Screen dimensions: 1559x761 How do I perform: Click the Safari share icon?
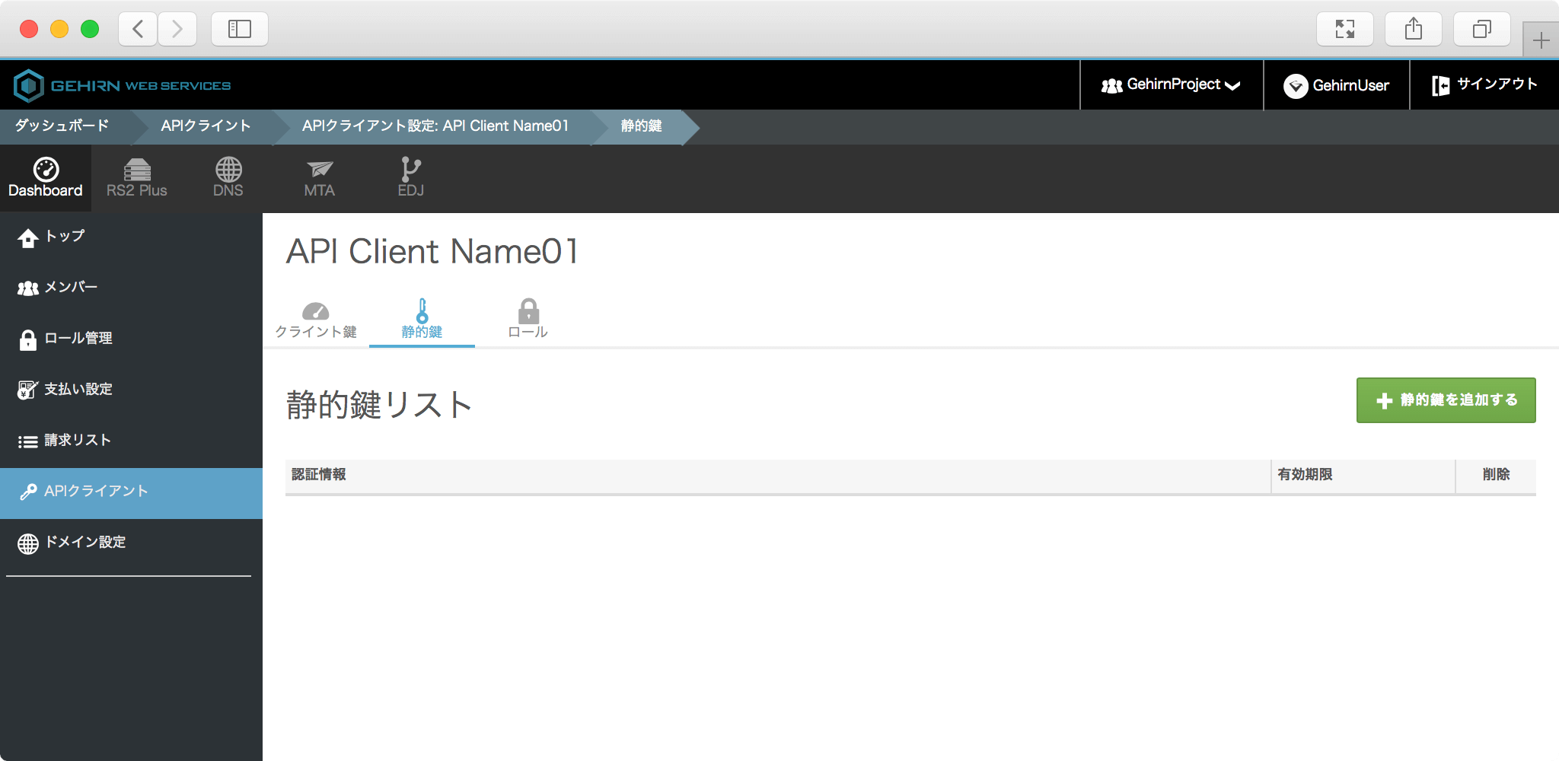[x=1413, y=30]
